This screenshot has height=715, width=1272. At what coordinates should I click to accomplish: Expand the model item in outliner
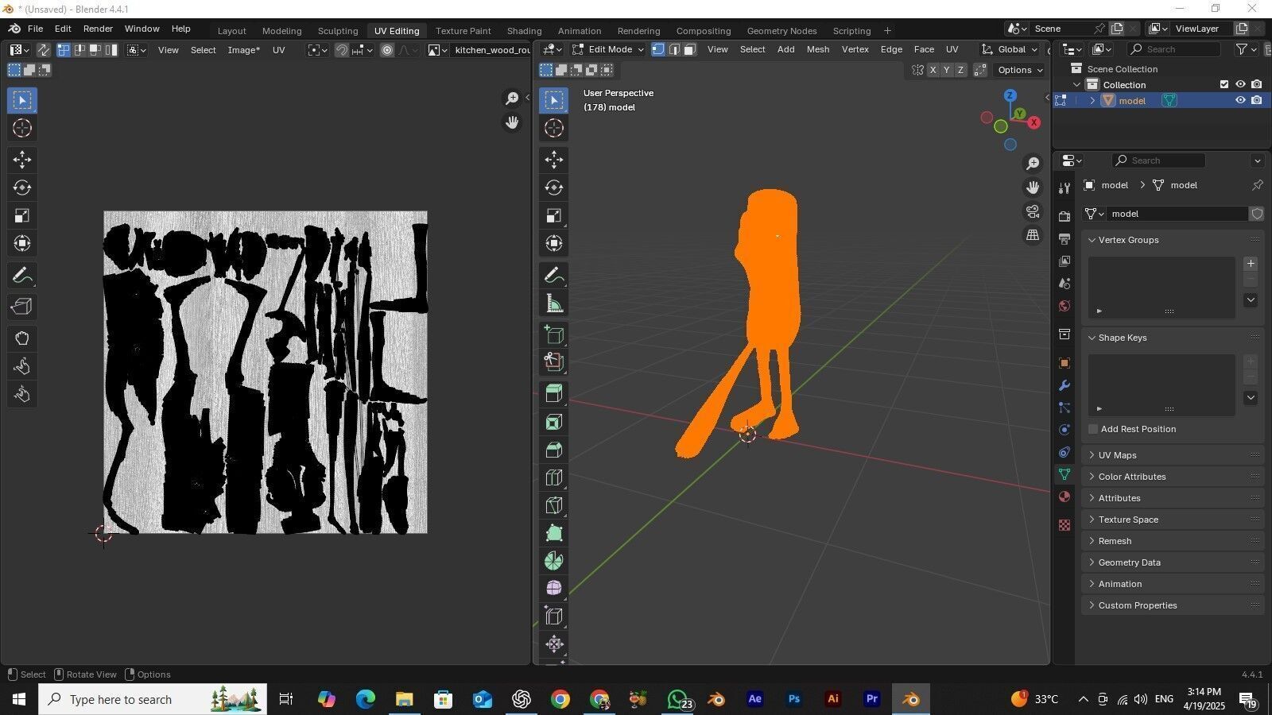click(1092, 101)
